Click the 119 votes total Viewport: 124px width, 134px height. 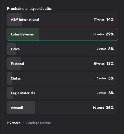14,123
